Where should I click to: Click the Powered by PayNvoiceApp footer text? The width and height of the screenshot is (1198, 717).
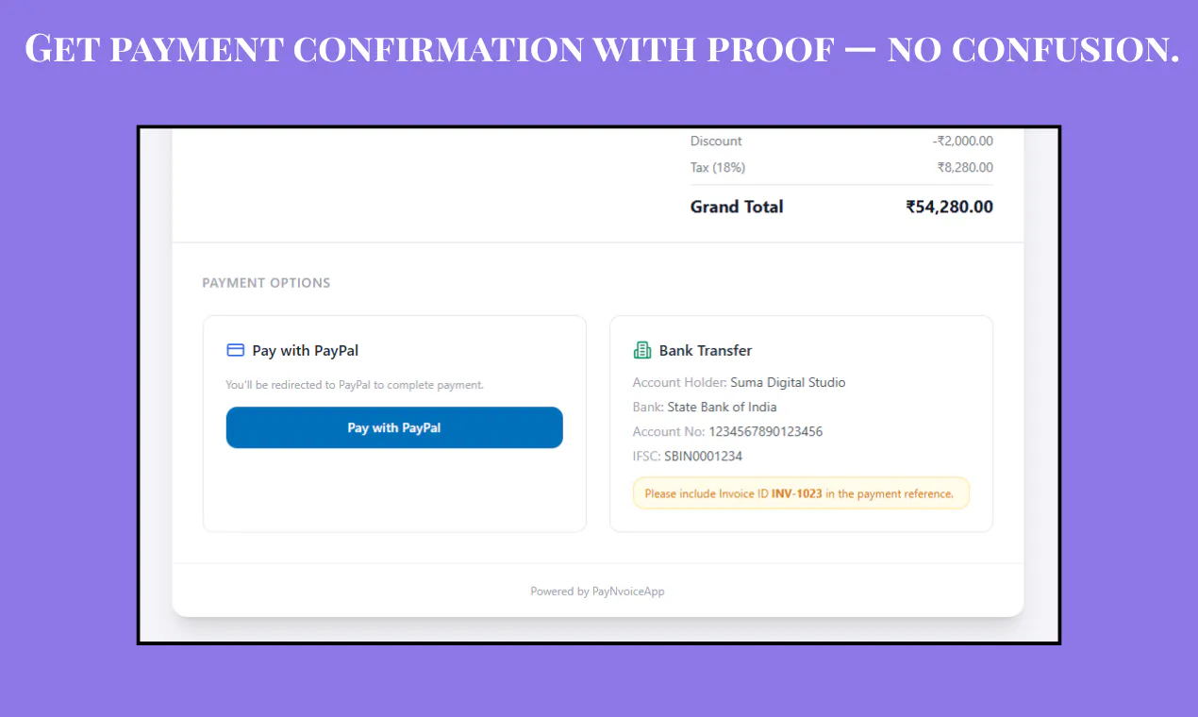coord(597,592)
